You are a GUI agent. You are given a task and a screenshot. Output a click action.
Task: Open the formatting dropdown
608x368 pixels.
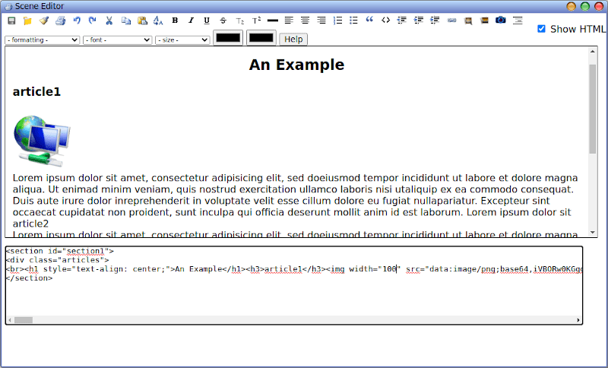point(43,40)
